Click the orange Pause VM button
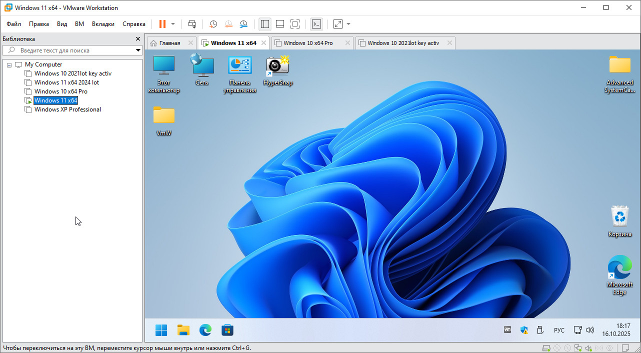 162,24
